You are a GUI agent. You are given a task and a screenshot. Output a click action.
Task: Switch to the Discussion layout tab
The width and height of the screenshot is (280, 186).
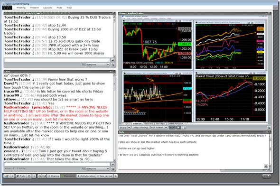coord(69,176)
